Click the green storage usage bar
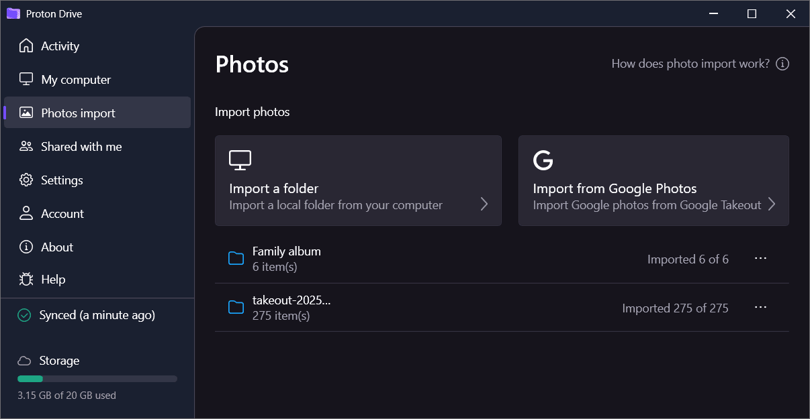Viewport: 810px width, 419px height. [31, 379]
